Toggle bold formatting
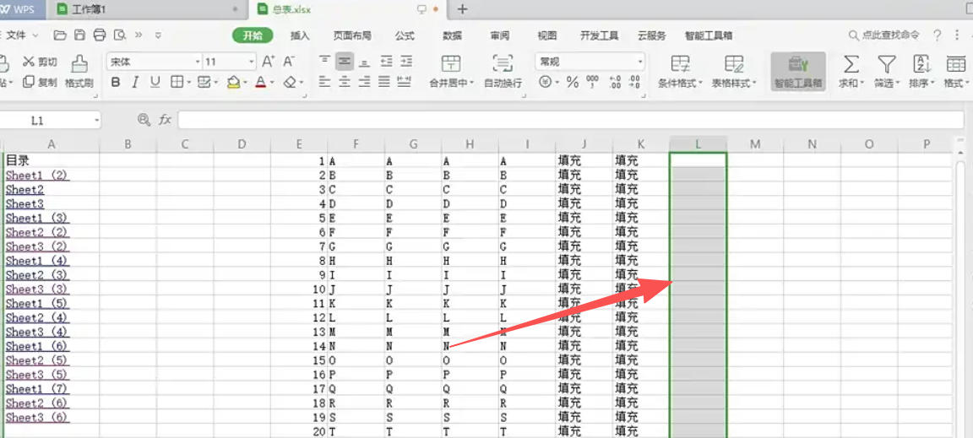Image resolution: width=973 pixels, height=438 pixels. point(115,83)
